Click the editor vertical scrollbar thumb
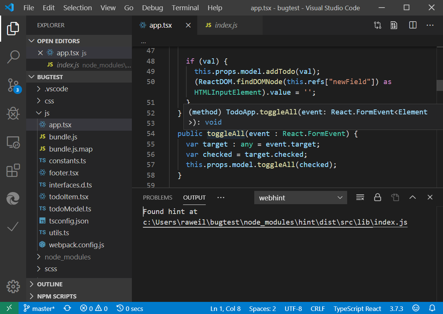 (440, 85)
